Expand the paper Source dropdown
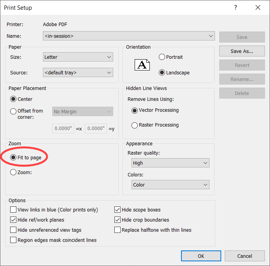 78,72
